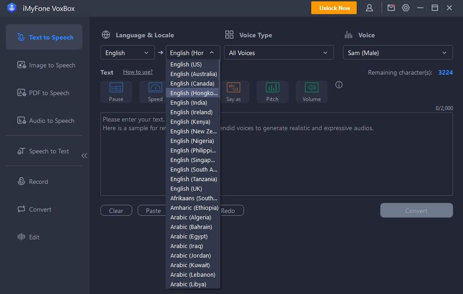463x294 pixels.
Task: Select English (South A... option
Action: 193,169
